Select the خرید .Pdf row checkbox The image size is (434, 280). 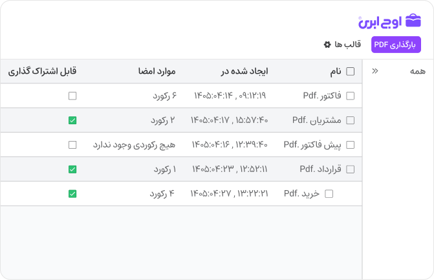tap(329, 194)
